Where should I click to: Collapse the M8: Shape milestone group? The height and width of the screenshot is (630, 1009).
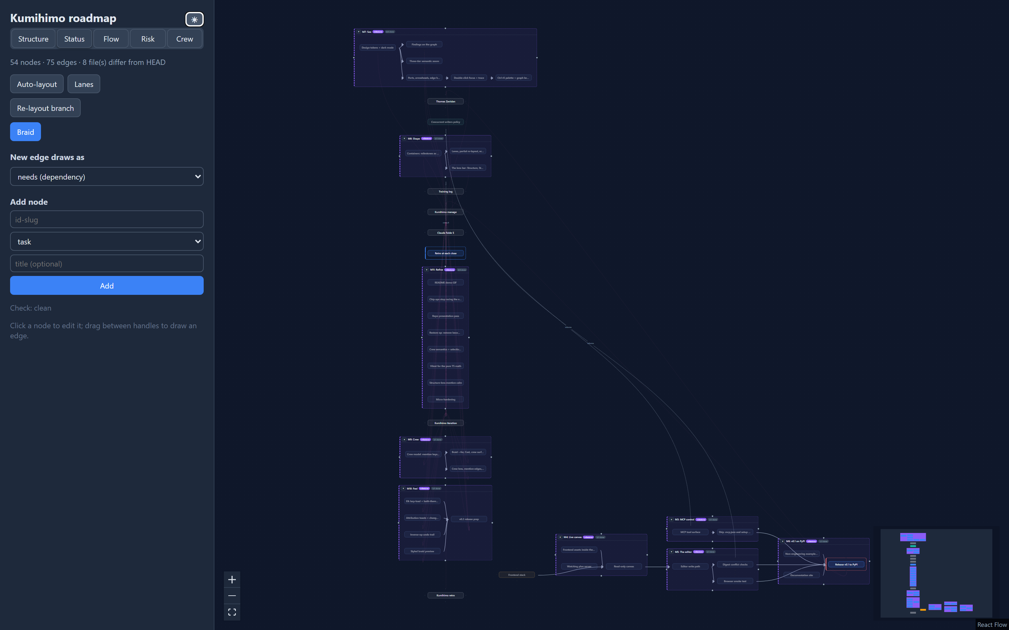coord(404,139)
